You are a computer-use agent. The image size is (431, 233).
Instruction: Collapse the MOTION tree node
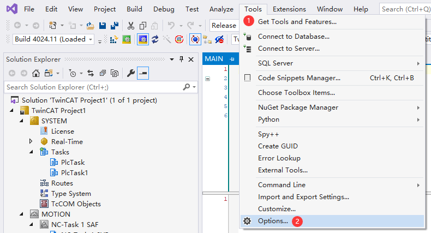(21, 214)
